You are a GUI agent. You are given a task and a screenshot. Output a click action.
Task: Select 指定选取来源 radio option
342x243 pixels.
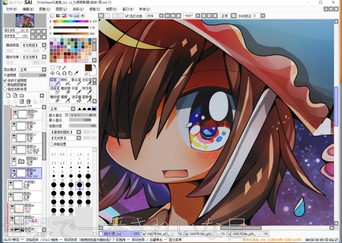tap(5, 89)
